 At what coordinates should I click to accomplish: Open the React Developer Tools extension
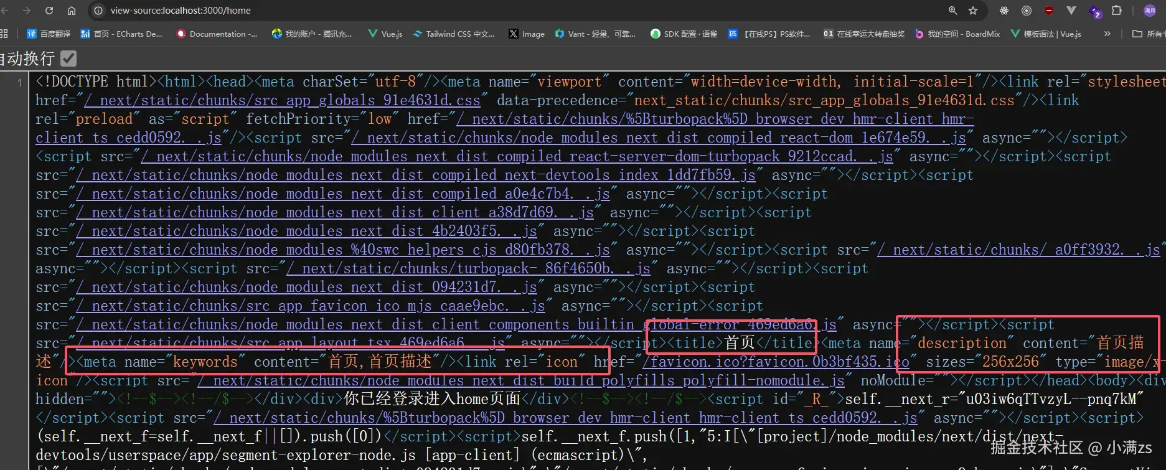(x=1004, y=11)
